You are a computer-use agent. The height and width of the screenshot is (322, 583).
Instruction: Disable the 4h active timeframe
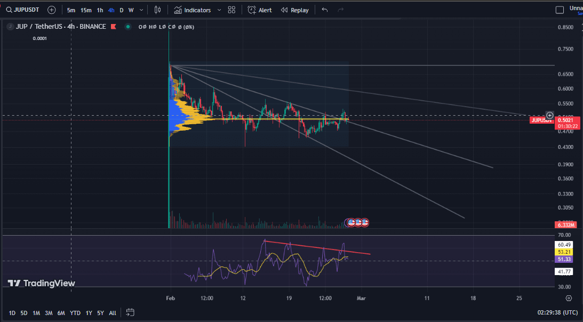point(110,9)
